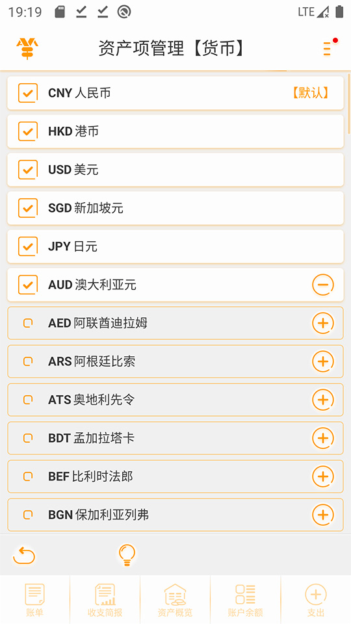Toggle the JPY 日元 checkbox
Viewport: 351px width, 624px height.
coord(28,246)
